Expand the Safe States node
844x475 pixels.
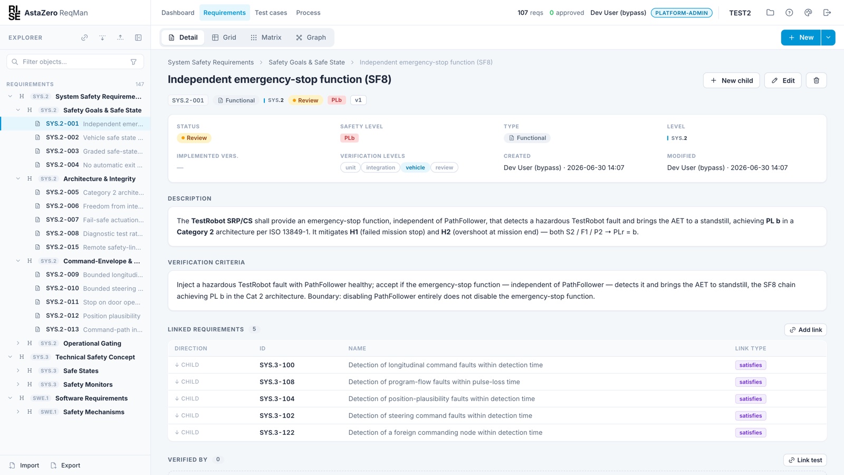(18, 371)
